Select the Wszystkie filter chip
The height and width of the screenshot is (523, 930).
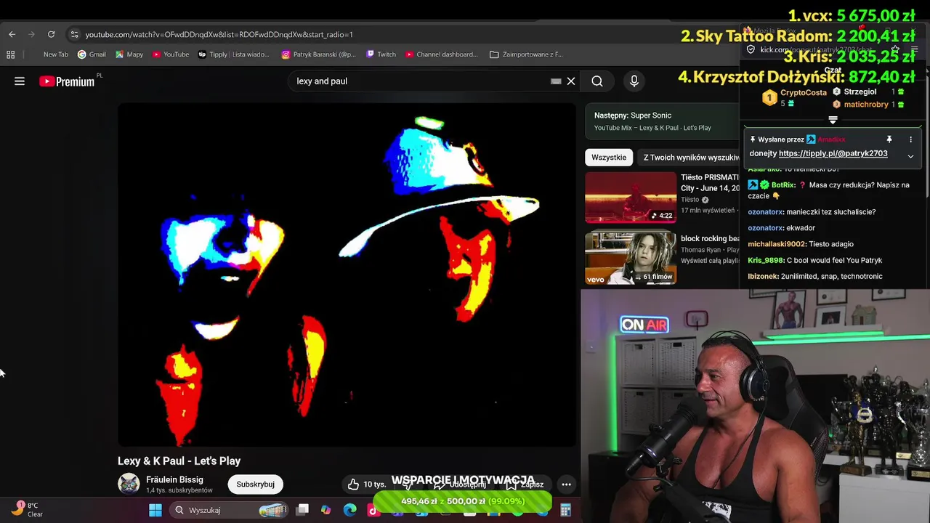(x=609, y=158)
